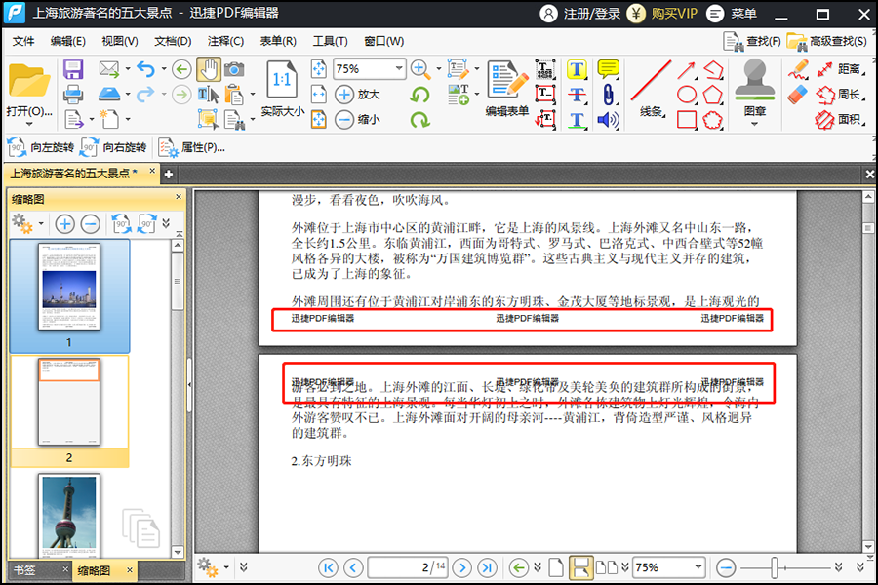Open the 视图(V) menu
The height and width of the screenshot is (585, 878).
click(120, 41)
